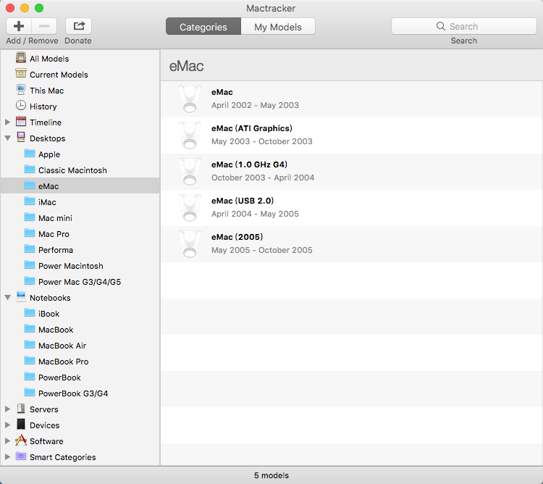Expand the Software category
This screenshot has height=484, width=543.
[8, 441]
